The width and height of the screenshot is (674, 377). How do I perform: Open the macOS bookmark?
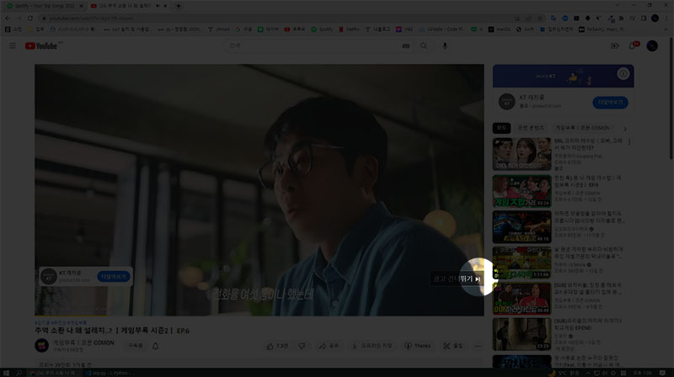click(x=499, y=29)
